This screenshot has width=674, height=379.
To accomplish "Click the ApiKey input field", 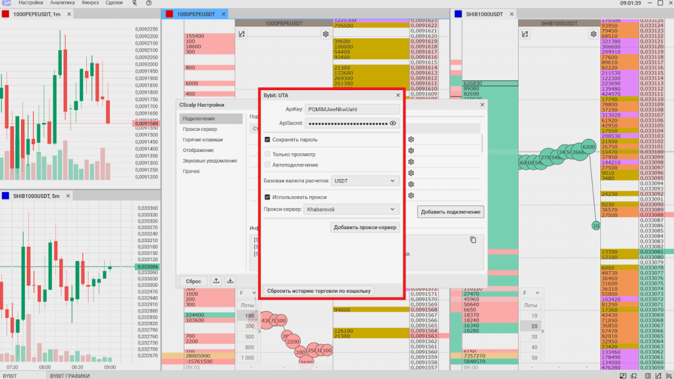I will click(x=352, y=109).
